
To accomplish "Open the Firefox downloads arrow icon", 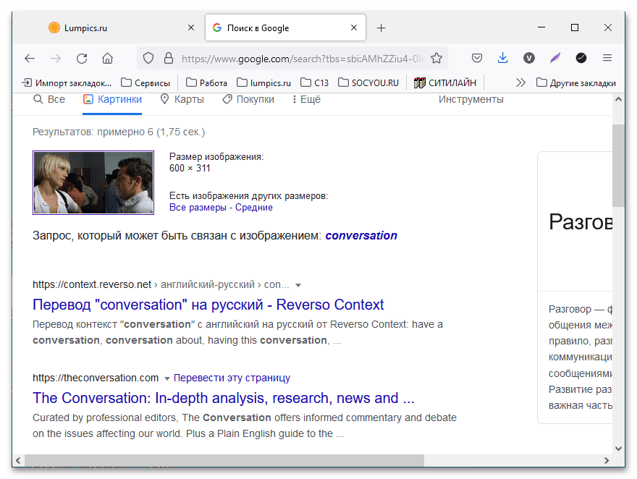I will [503, 58].
